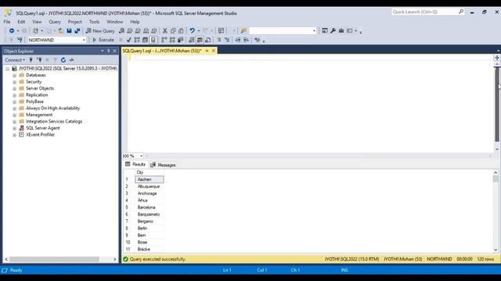501x281 pixels.
Task: Expand the Management folder
Action: coord(14,115)
